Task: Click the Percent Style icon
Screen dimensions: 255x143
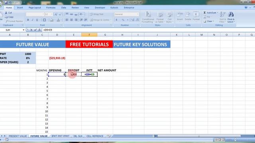Action: point(123,20)
